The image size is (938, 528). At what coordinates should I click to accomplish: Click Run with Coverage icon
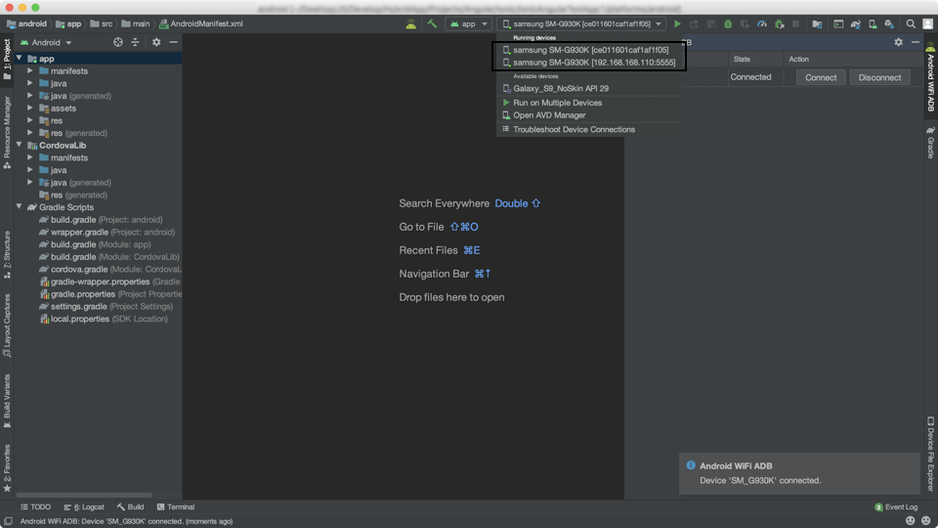tap(745, 23)
